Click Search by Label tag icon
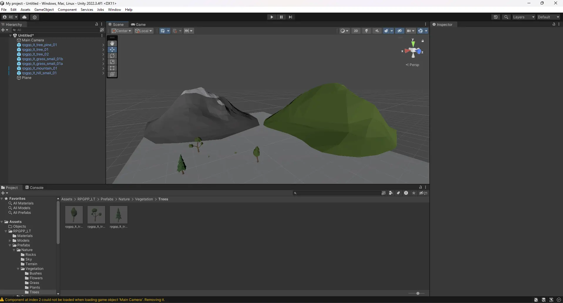Screen dimensions: 563x303 [399, 193]
